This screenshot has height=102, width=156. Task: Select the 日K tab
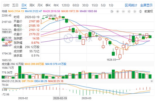coord(24,5)
